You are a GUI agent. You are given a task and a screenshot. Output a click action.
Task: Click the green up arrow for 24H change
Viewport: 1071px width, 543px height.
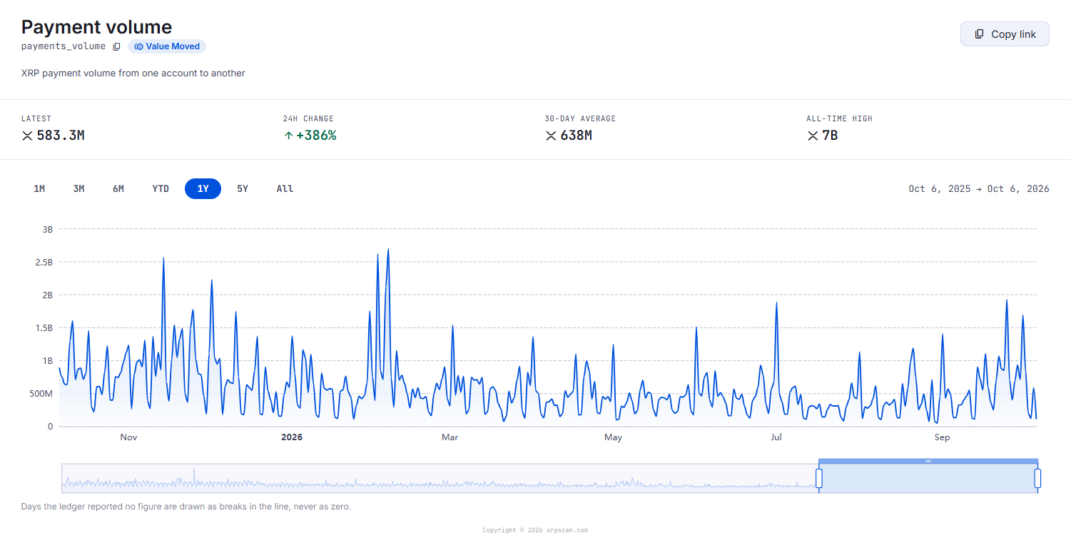coord(288,136)
